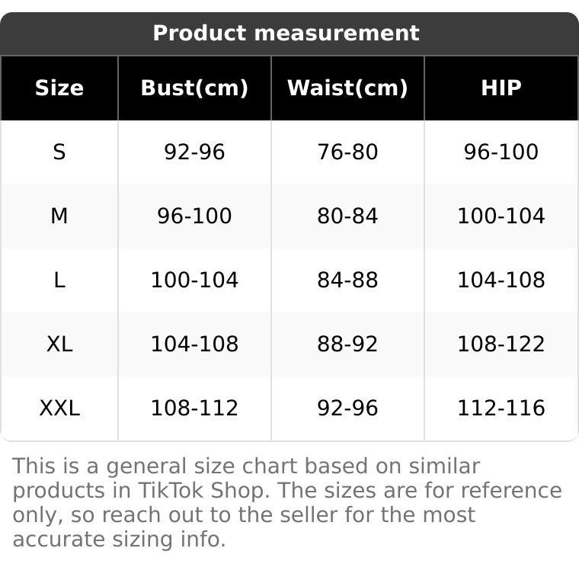Select the 112-116 hip measurement cell
Viewport: 579px width, 564px height.
coord(501,409)
